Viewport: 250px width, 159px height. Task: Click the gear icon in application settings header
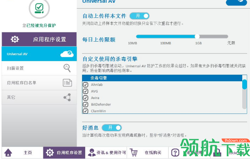15,39
